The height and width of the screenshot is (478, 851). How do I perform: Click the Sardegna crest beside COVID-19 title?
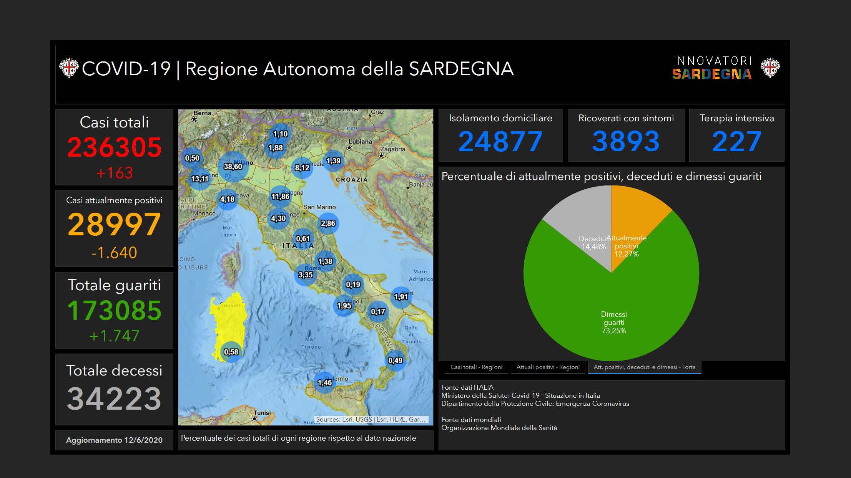tap(69, 68)
